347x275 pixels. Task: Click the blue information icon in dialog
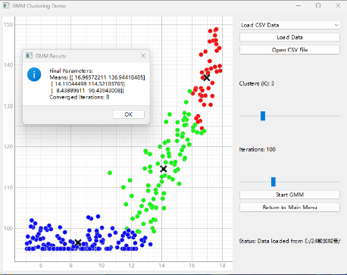(34, 74)
